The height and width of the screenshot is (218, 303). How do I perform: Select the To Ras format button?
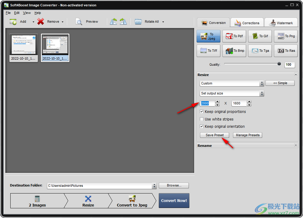[x=286, y=51]
